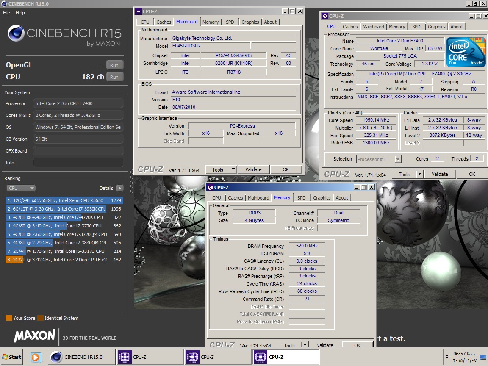Image resolution: width=488 pixels, height=366 pixels.
Task: Open the Help menu in Cinebench
Action: [x=20, y=13]
